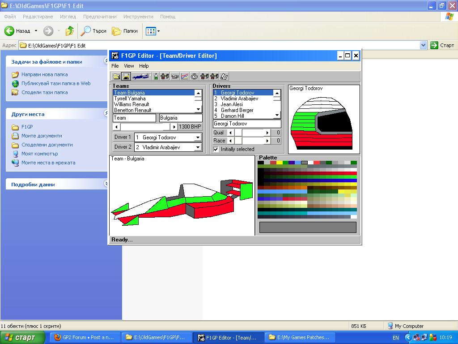Expand the Driver 2 dropdown list

pos(198,147)
